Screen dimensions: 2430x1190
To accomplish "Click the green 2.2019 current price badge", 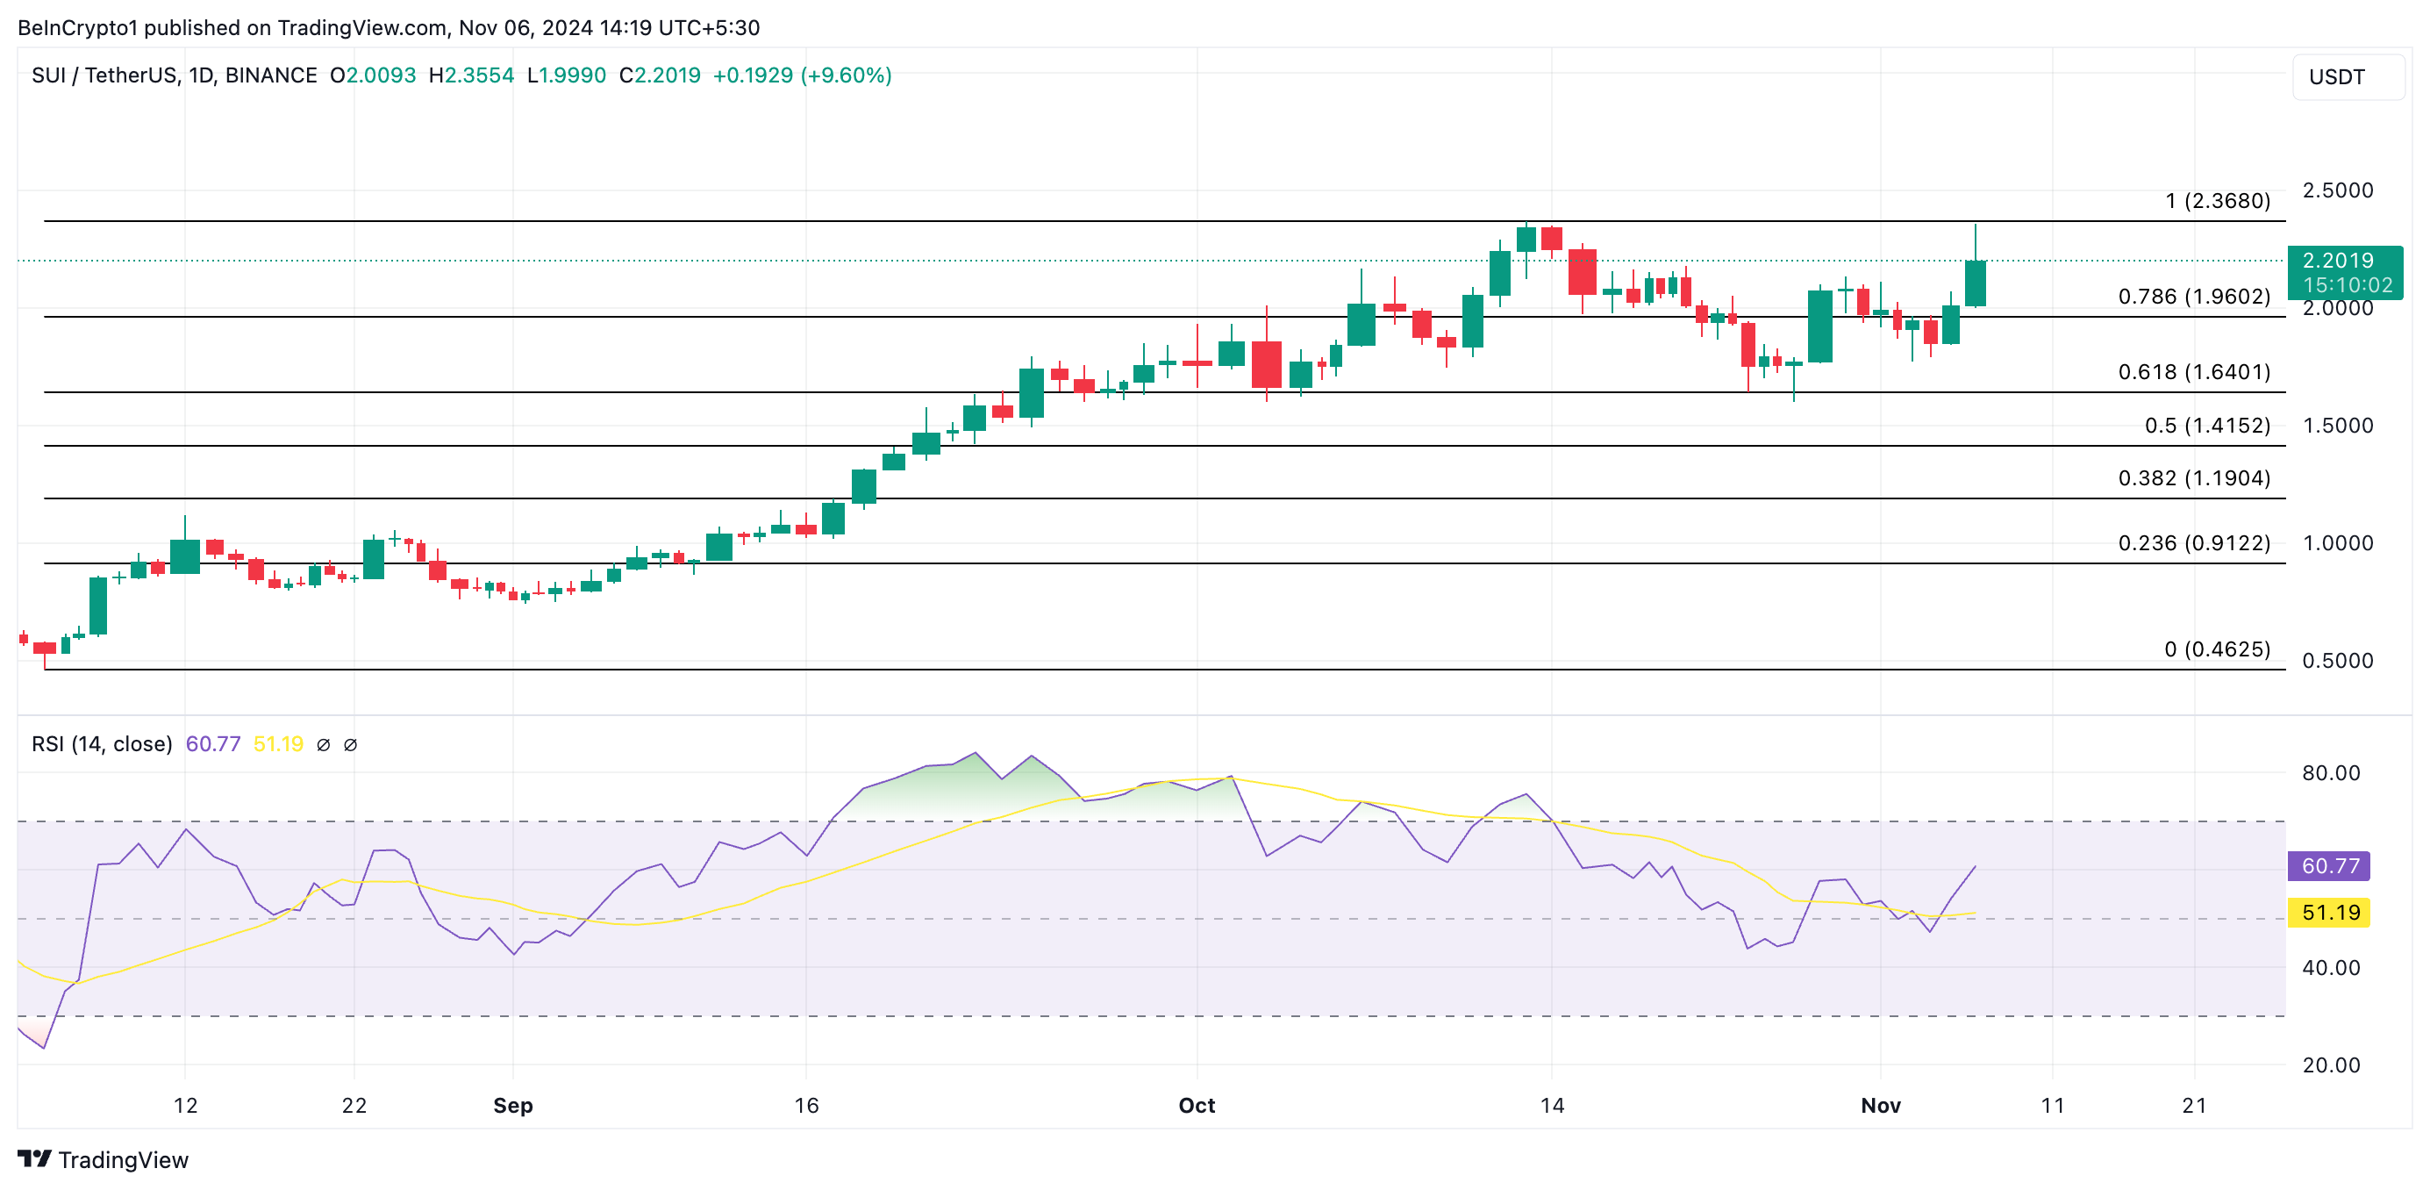I will [x=2345, y=272].
